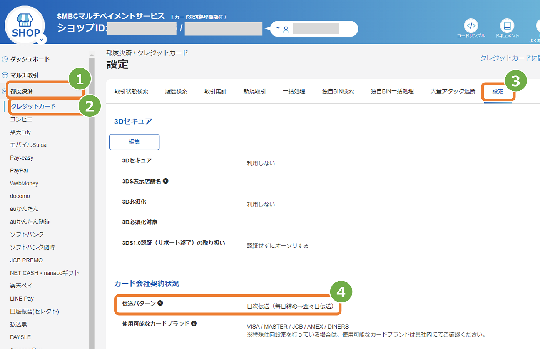Select the 設定 tab
Screen dimensions: 540x349
[x=498, y=91]
